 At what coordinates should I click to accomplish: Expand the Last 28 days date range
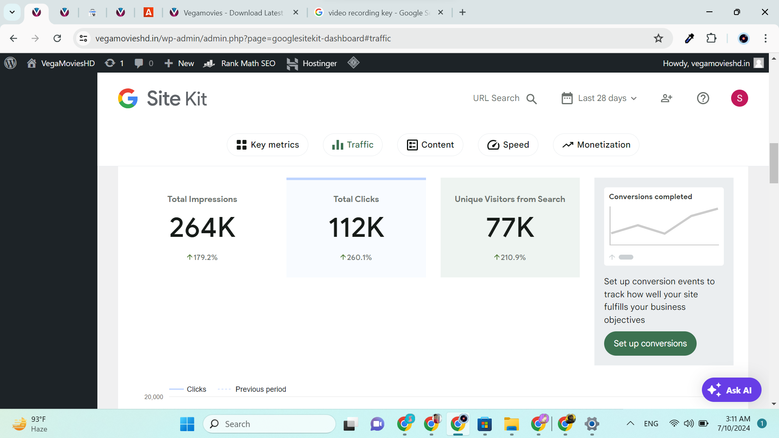tap(599, 98)
